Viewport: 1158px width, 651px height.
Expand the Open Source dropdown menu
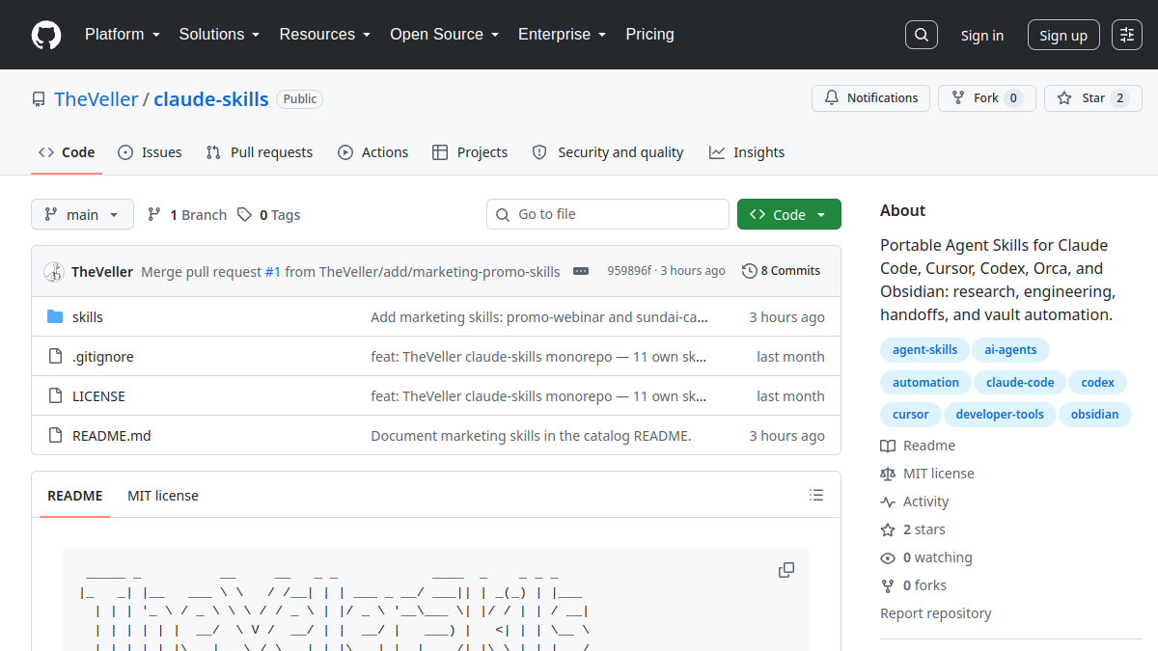(444, 35)
